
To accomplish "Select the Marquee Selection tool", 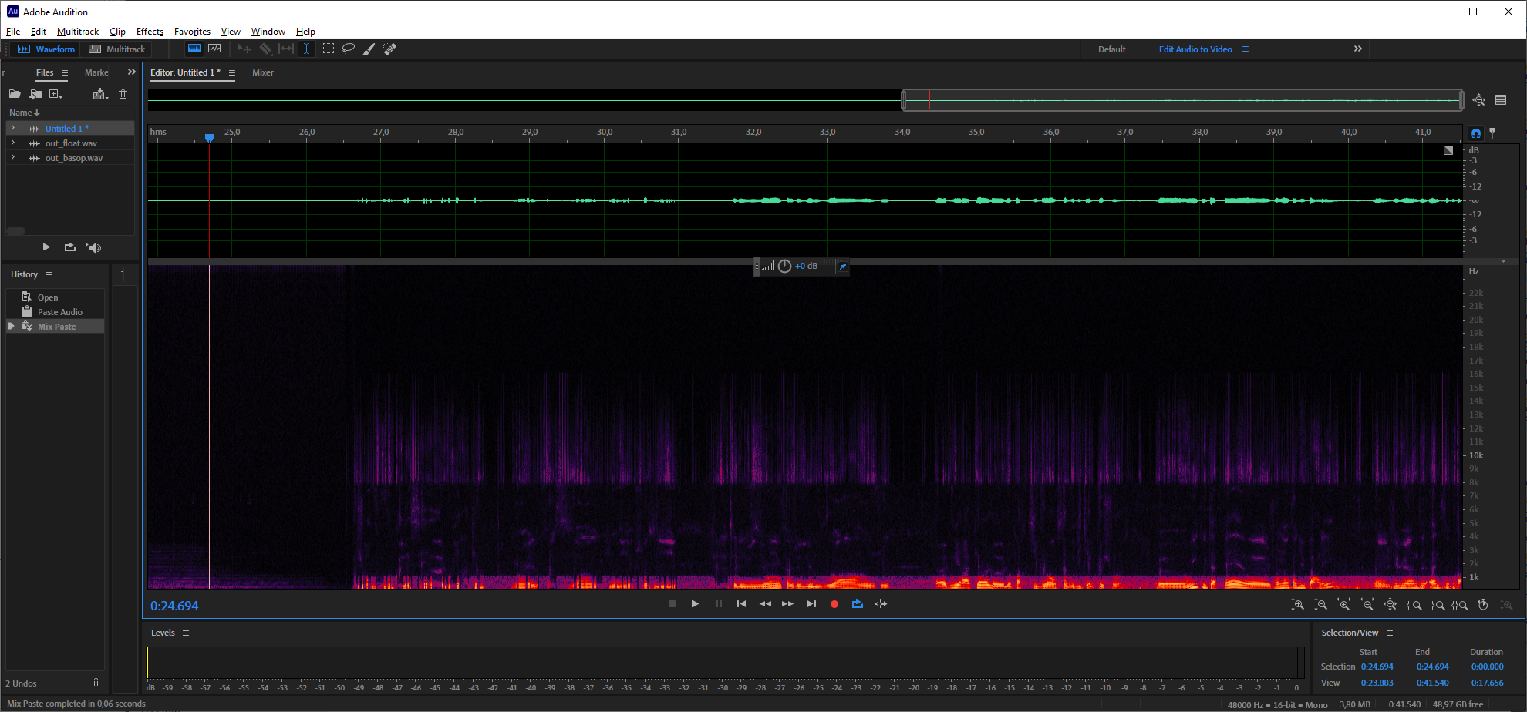I will pos(329,49).
